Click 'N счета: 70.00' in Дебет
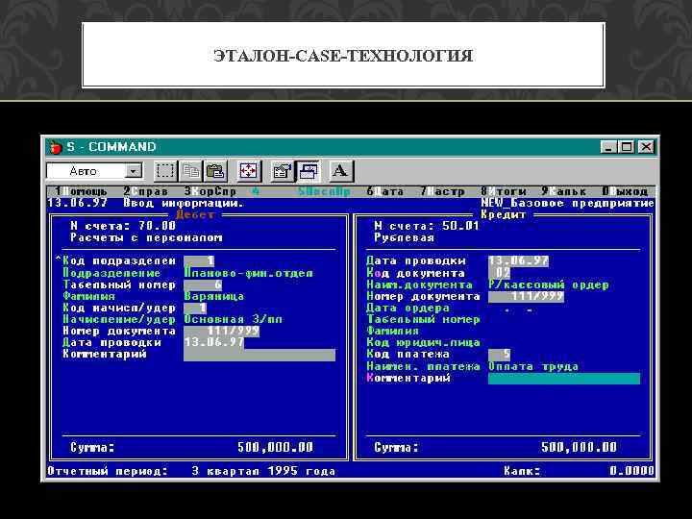The height and width of the screenshot is (519, 692). click(123, 226)
